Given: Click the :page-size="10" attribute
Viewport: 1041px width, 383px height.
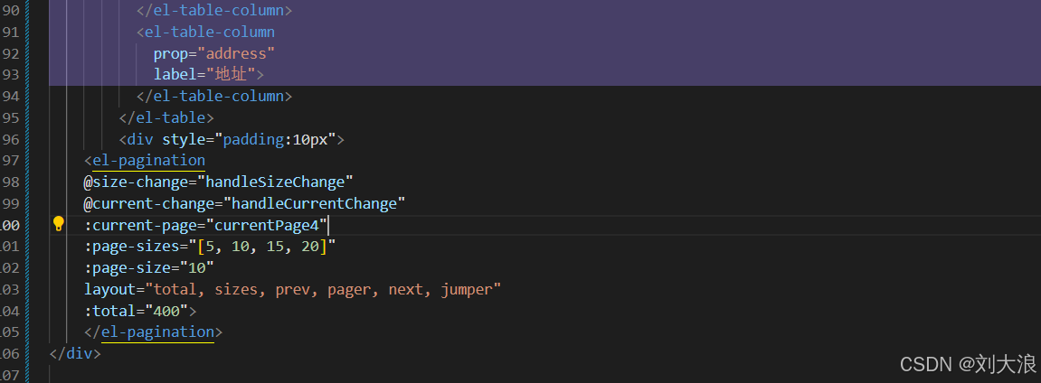Looking at the screenshot, I should 148,267.
